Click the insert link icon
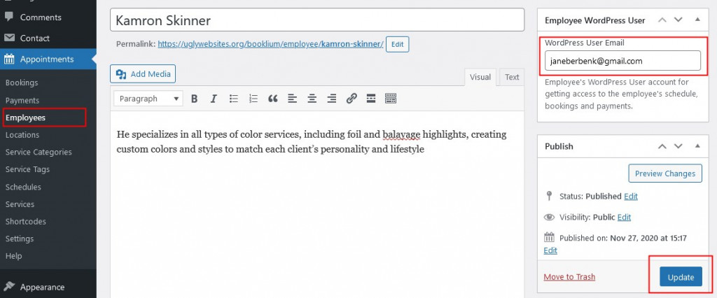The image size is (717, 298). pyautogui.click(x=351, y=99)
